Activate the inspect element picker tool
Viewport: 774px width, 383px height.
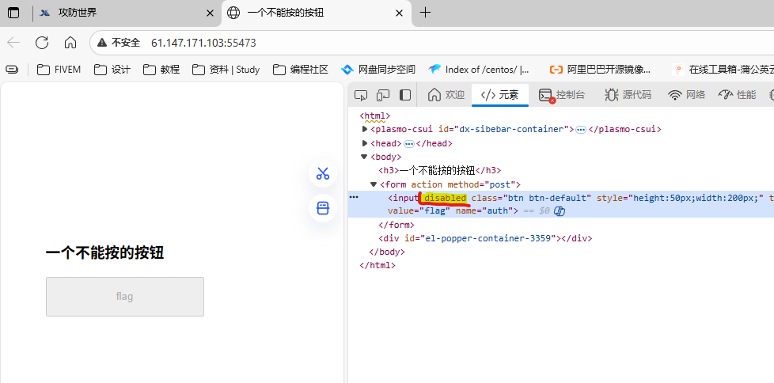[x=361, y=95]
